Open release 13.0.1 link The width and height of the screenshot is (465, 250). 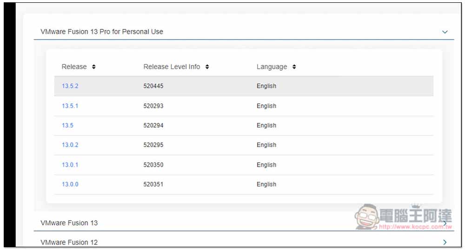pos(70,165)
